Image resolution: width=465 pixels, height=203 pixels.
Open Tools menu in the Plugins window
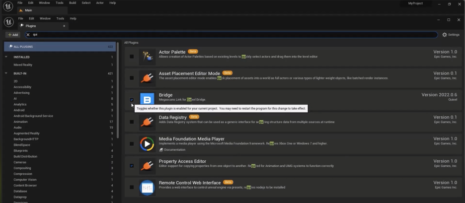click(x=60, y=18)
